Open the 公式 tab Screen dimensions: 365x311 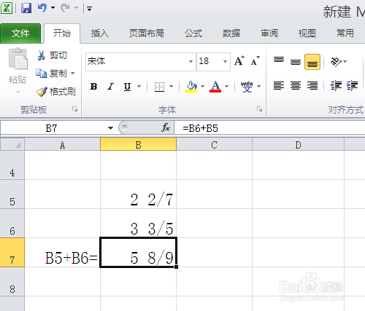193,34
